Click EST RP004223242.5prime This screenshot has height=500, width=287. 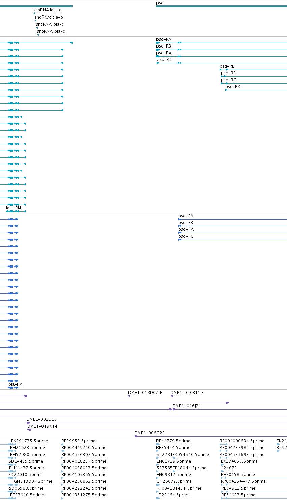pyautogui.click(x=84, y=488)
